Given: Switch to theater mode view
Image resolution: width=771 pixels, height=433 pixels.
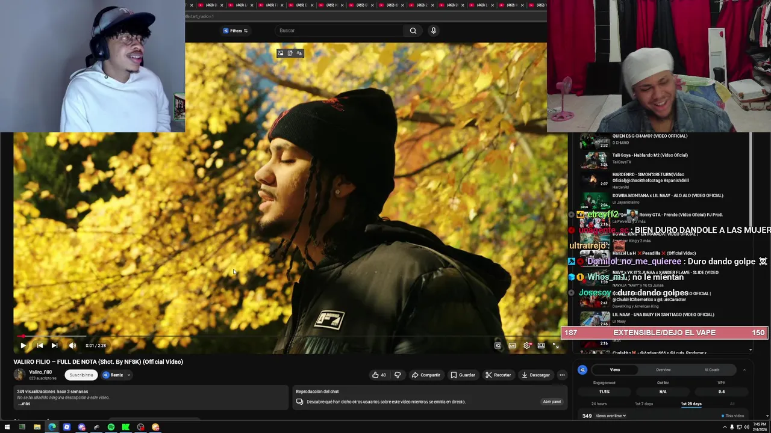Looking at the screenshot, I should pyautogui.click(x=541, y=345).
